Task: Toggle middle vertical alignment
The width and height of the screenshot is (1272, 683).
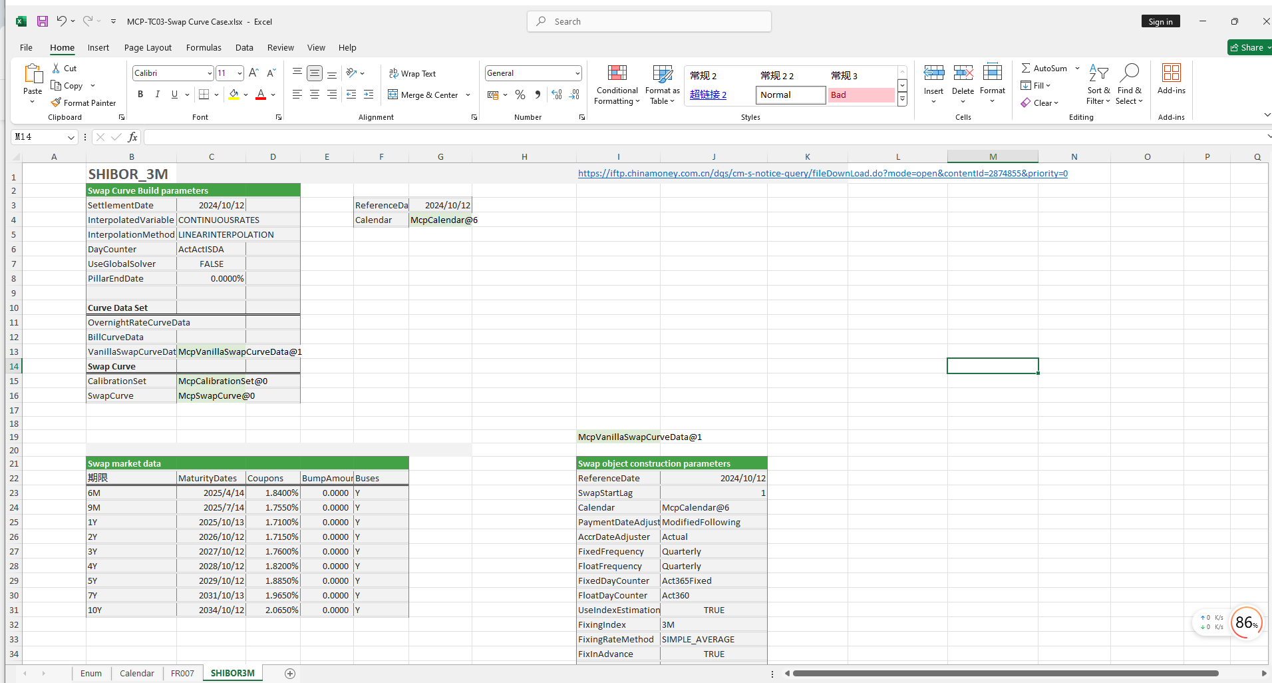Action: (x=315, y=73)
